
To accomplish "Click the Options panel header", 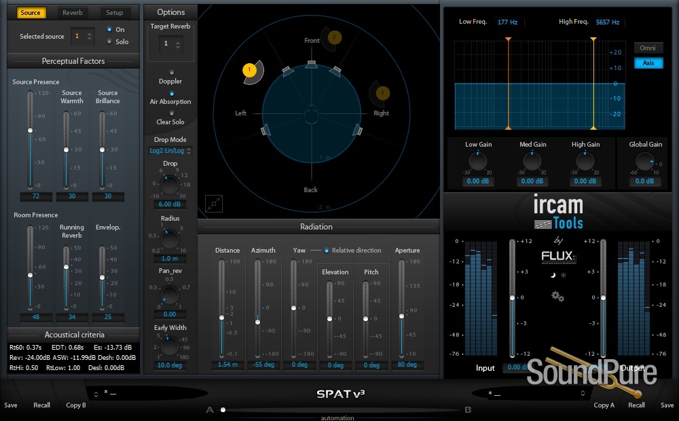I will tap(170, 12).
